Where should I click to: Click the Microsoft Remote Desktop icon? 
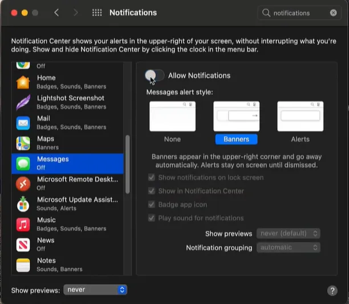click(x=23, y=184)
